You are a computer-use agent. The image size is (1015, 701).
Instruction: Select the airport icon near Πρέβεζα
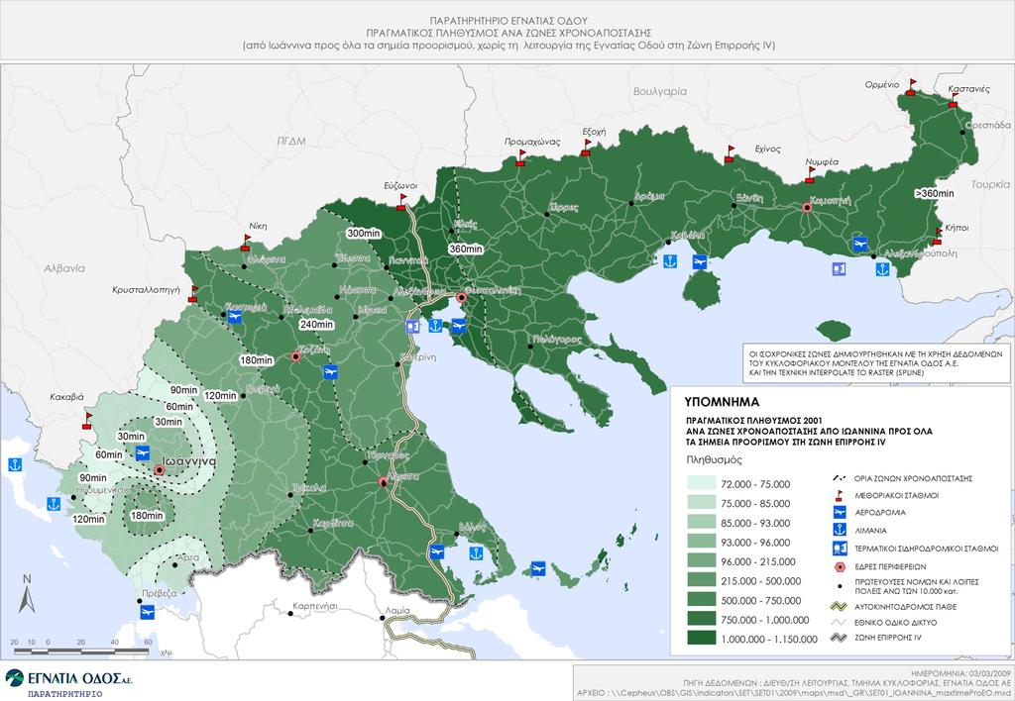[x=147, y=612]
